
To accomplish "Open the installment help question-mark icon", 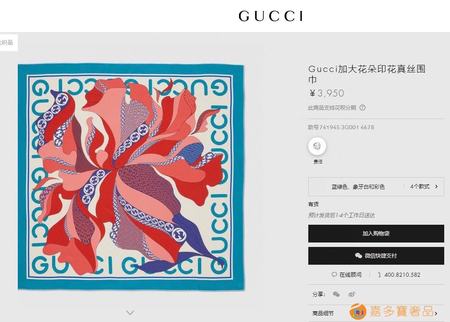I will tap(362, 107).
